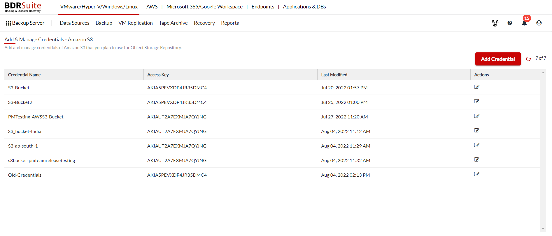The width and height of the screenshot is (552, 236).
Task: Edit the S3-Bucket credential
Action: (476, 87)
